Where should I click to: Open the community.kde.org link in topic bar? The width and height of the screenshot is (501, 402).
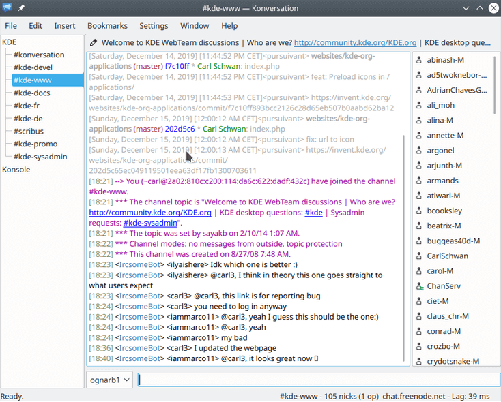click(x=355, y=42)
